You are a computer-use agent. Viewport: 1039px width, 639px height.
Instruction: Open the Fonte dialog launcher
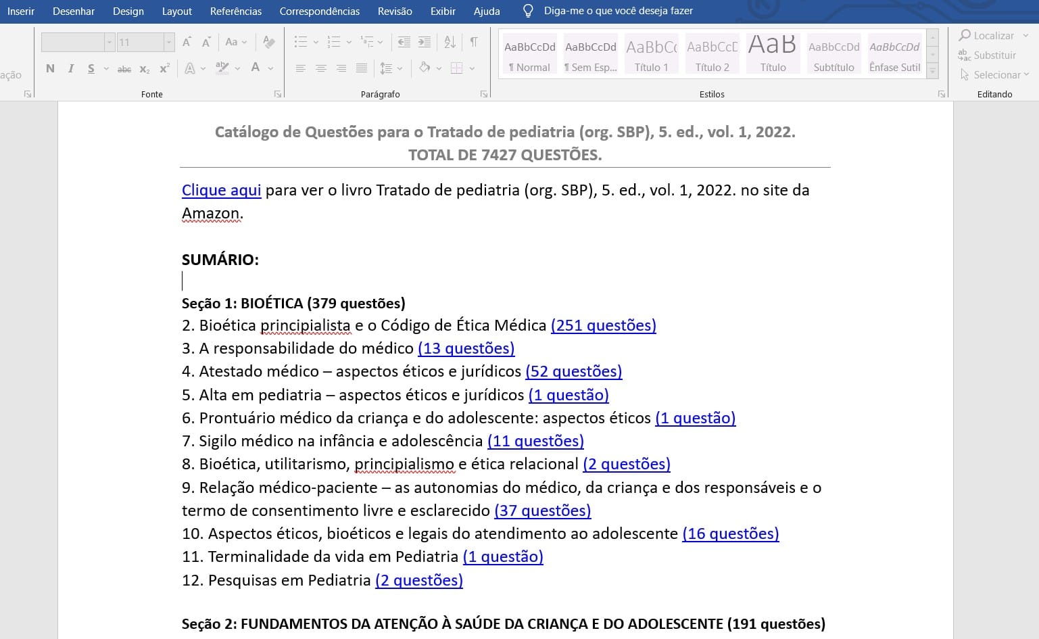point(278,95)
